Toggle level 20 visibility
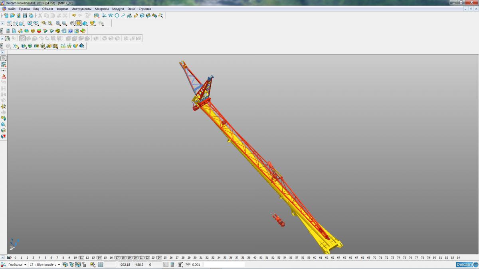Image resolution: width=479 pixels, height=269 pixels. pyautogui.click(x=135, y=257)
